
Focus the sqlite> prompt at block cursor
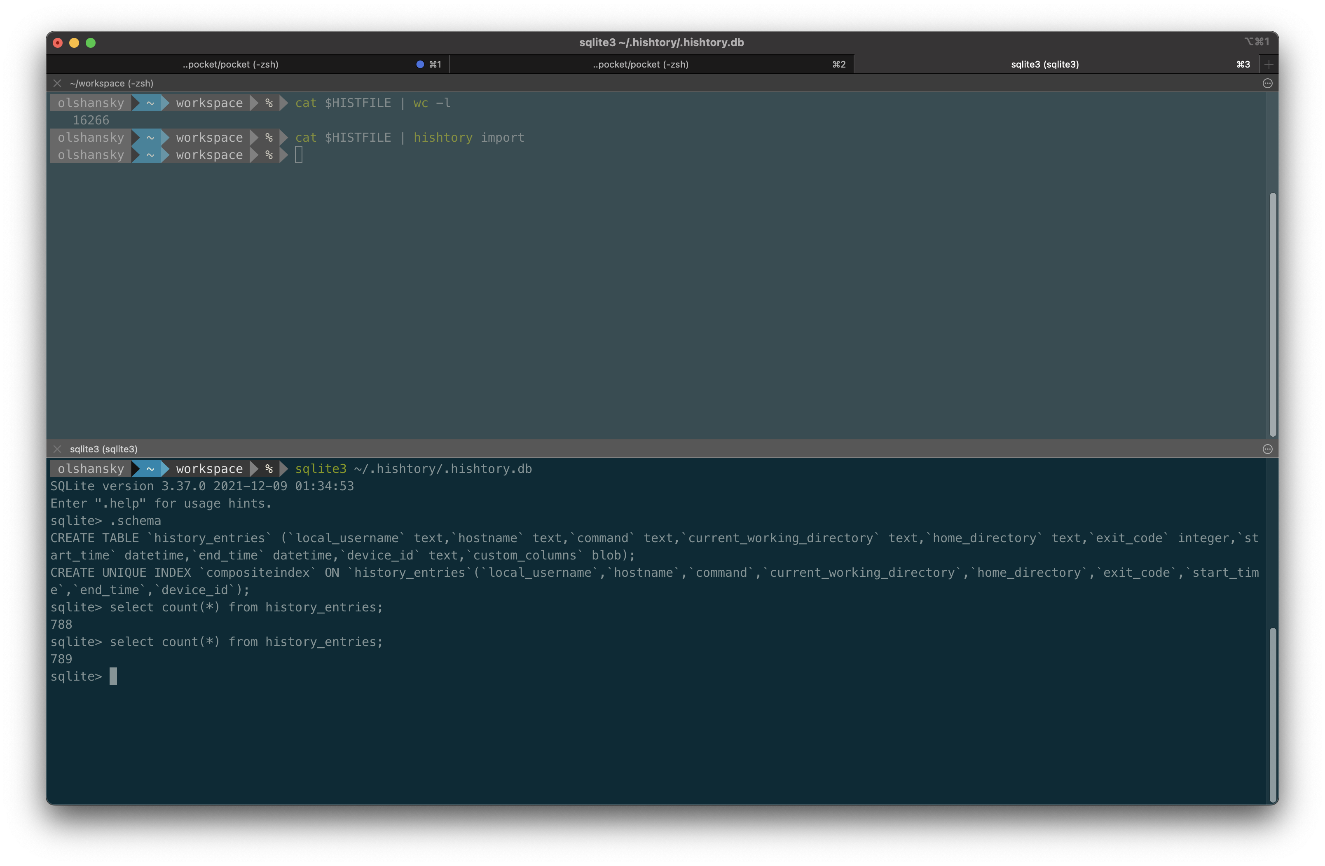(114, 676)
